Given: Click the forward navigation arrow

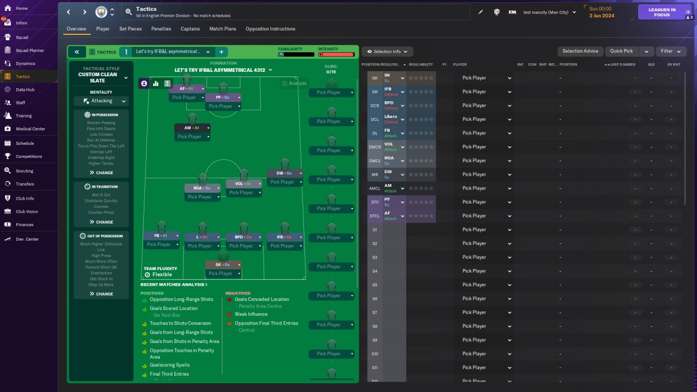Looking at the screenshot, I should click(84, 12).
